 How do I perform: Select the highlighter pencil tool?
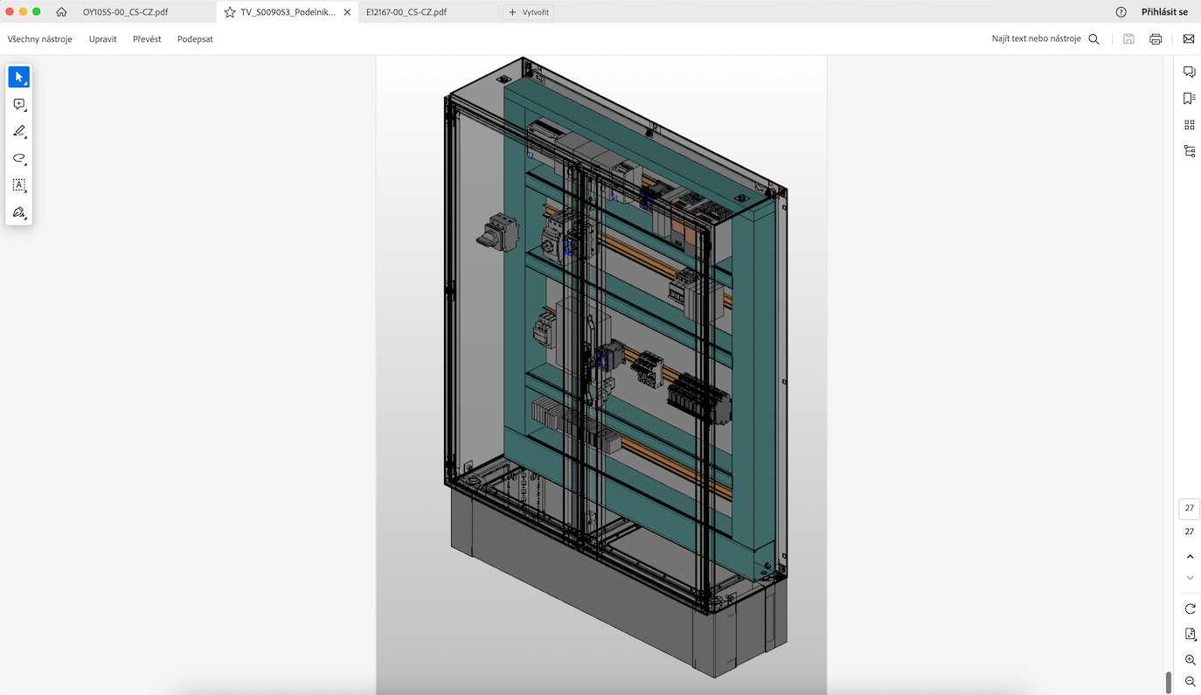(x=18, y=131)
